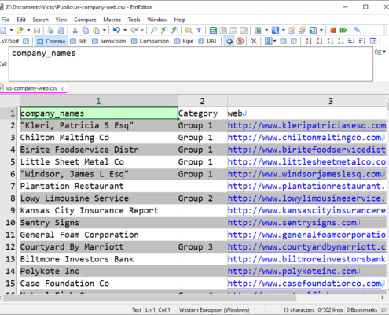This screenshot has height=315, width=389.
Task: Click Sort numbers ascending icon
Action: click(x=330, y=41)
